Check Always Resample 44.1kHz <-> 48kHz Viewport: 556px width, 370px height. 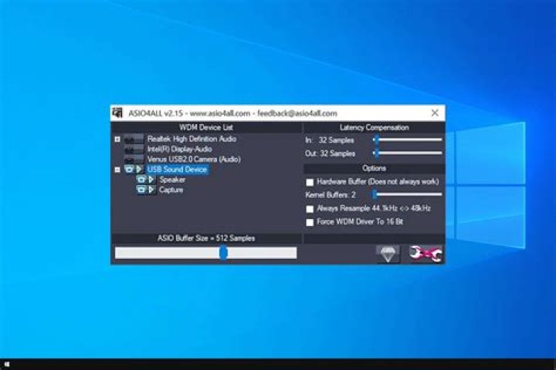(x=310, y=209)
